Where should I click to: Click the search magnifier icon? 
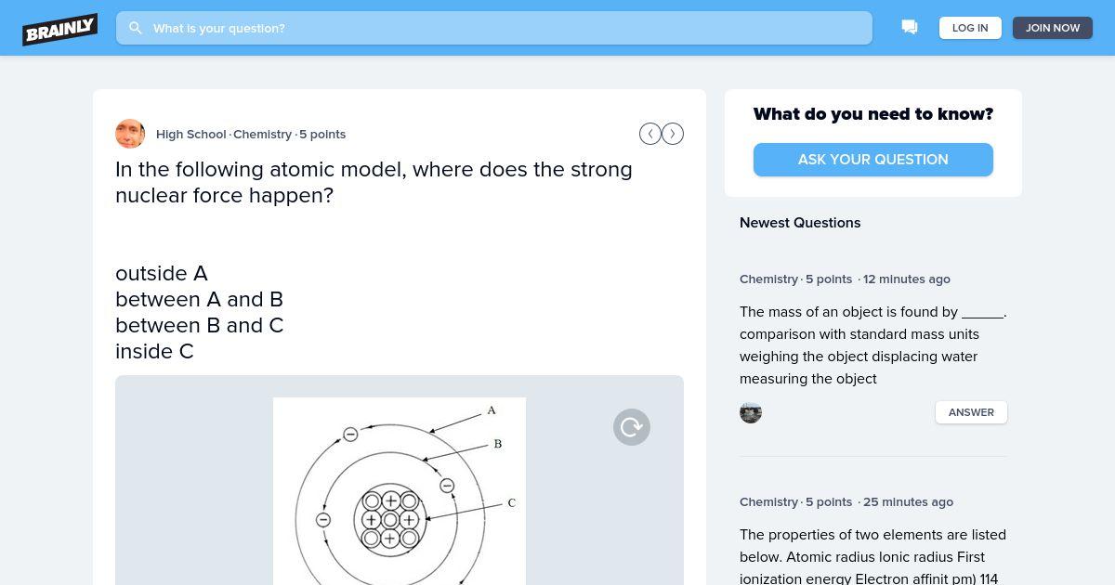point(136,28)
